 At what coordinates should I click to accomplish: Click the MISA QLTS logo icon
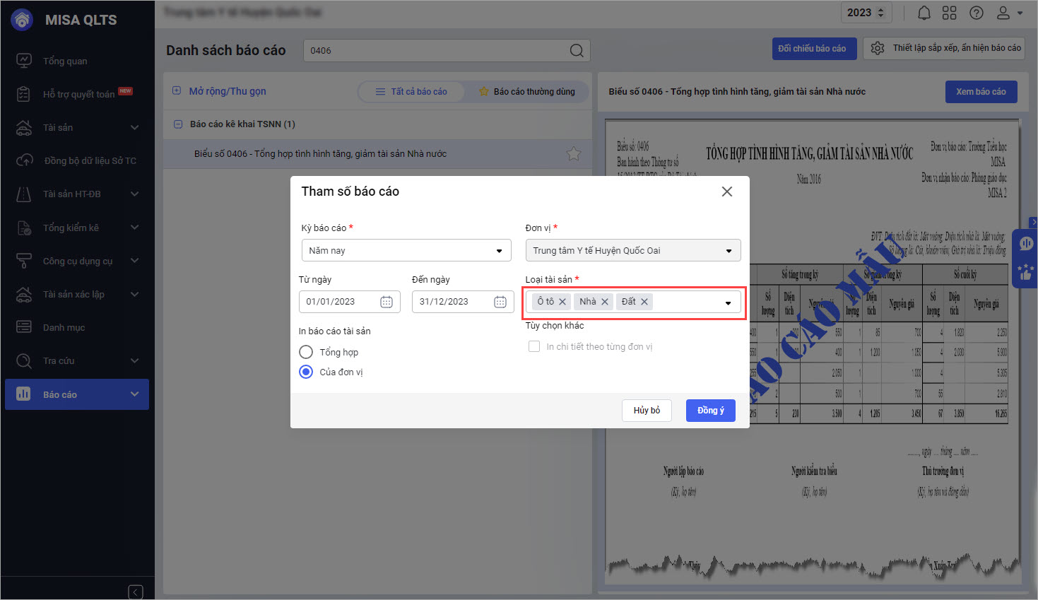coord(23,20)
